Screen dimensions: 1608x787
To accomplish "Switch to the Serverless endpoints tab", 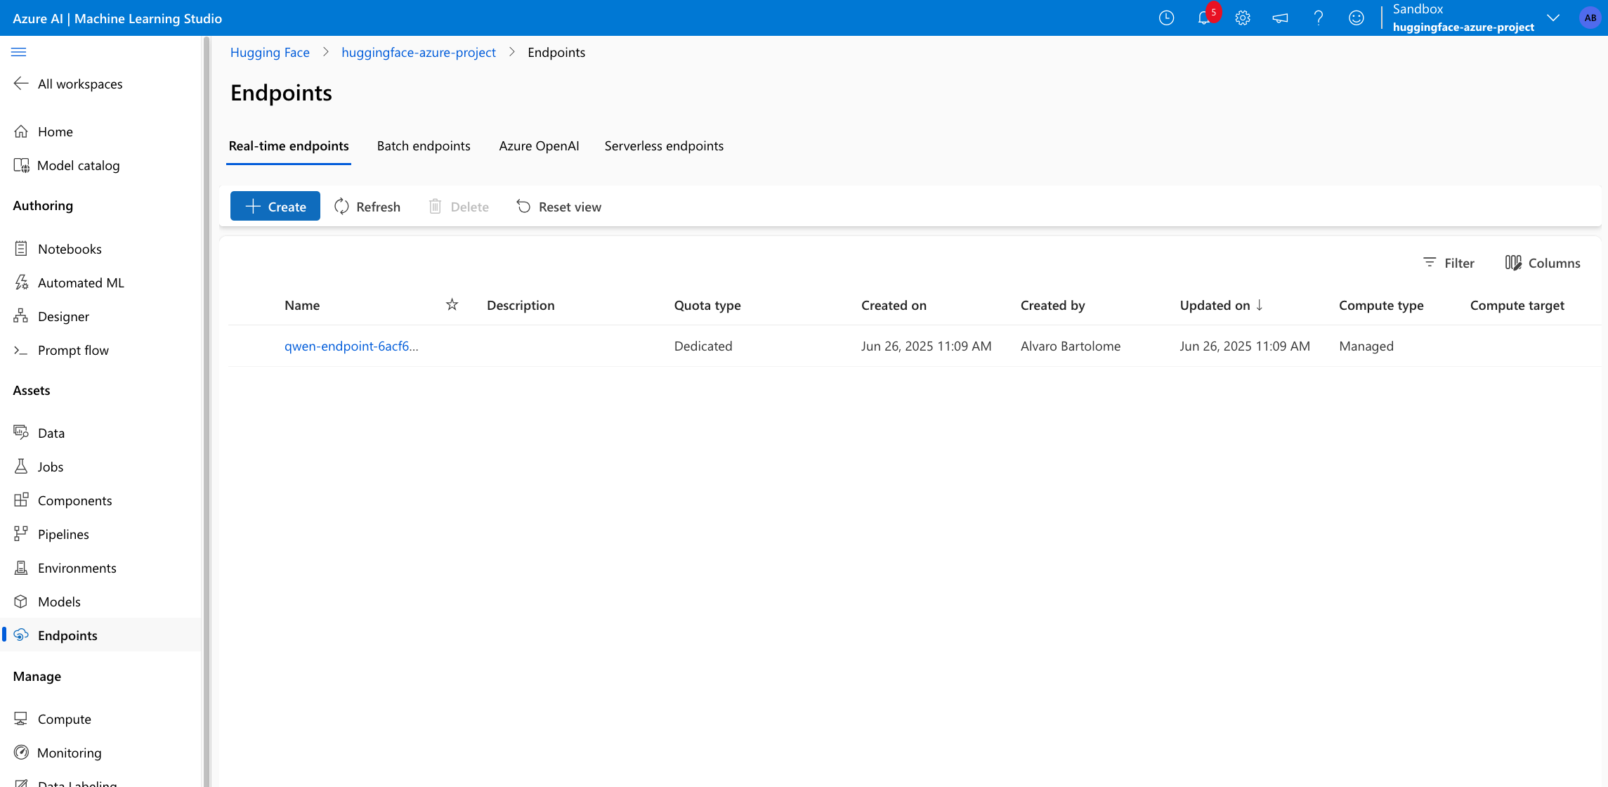I will [664, 145].
